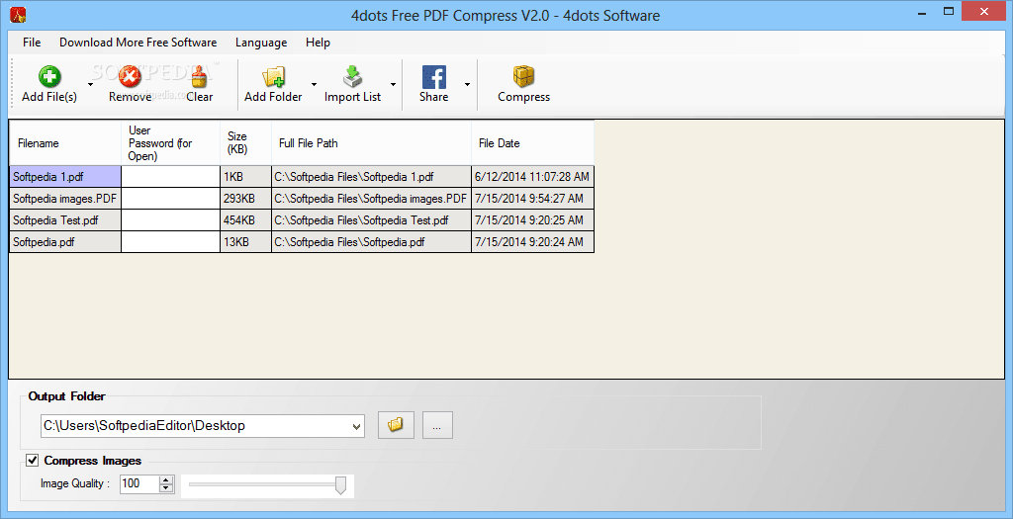Increase Image Quality with up spinner arrow
Screen dimensions: 1013x519
click(166, 479)
